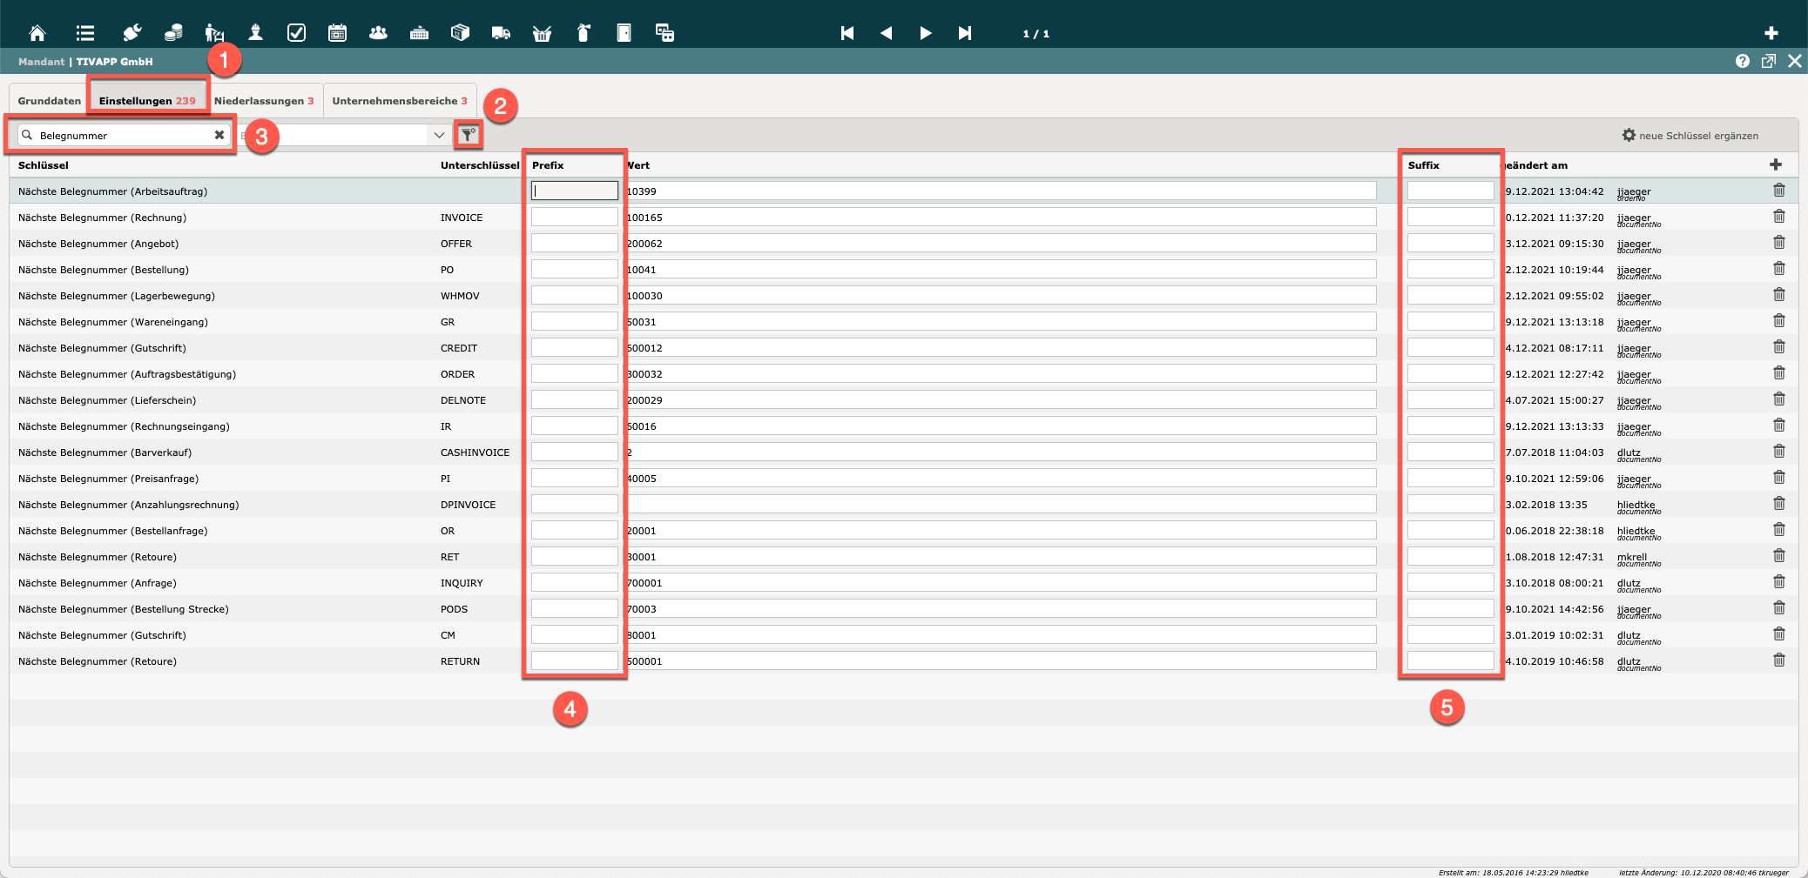Delete the OFFER row via trash icon
The height and width of the screenshot is (878, 1808).
pos(1778,242)
